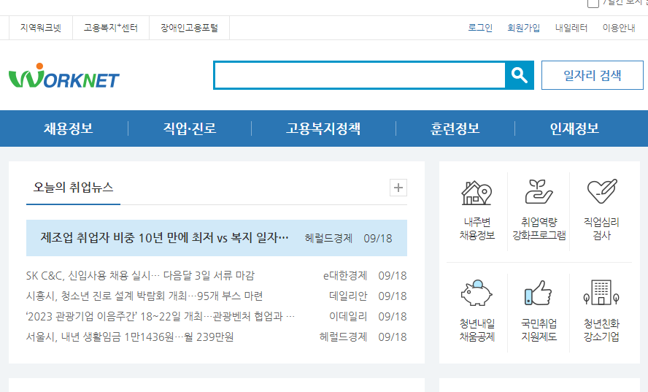Viewport: 648px width, 392px height.
Task: Open the 이용안내 link
Action: [x=619, y=28]
